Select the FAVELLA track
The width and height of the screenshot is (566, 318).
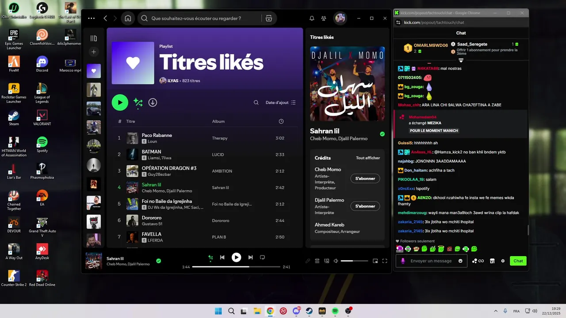[x=205, y=237]
